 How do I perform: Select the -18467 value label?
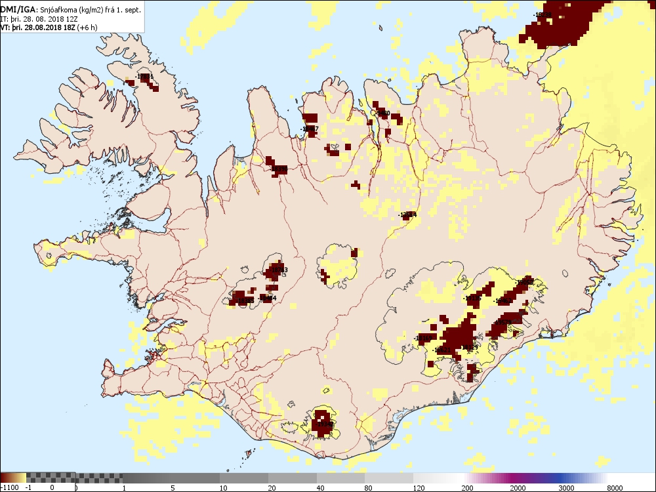coord(310,129)
